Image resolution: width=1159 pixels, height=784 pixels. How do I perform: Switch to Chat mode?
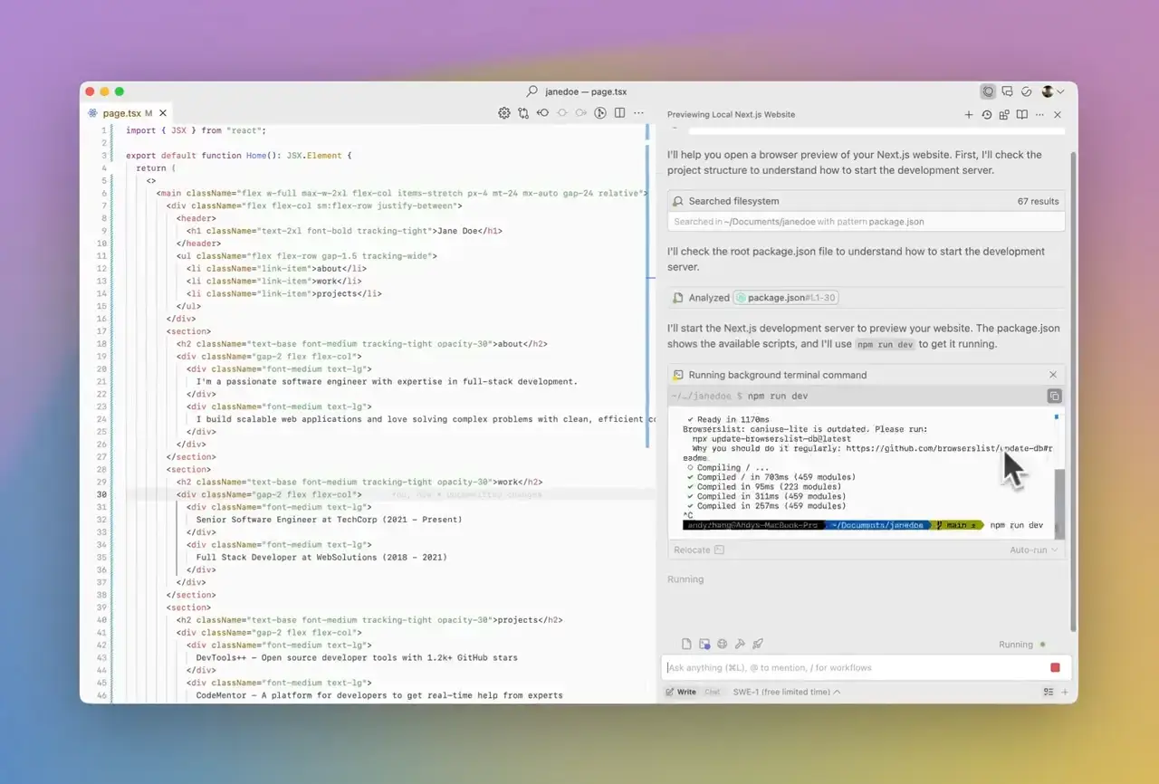pyautogui.click(x=712, y=692)
